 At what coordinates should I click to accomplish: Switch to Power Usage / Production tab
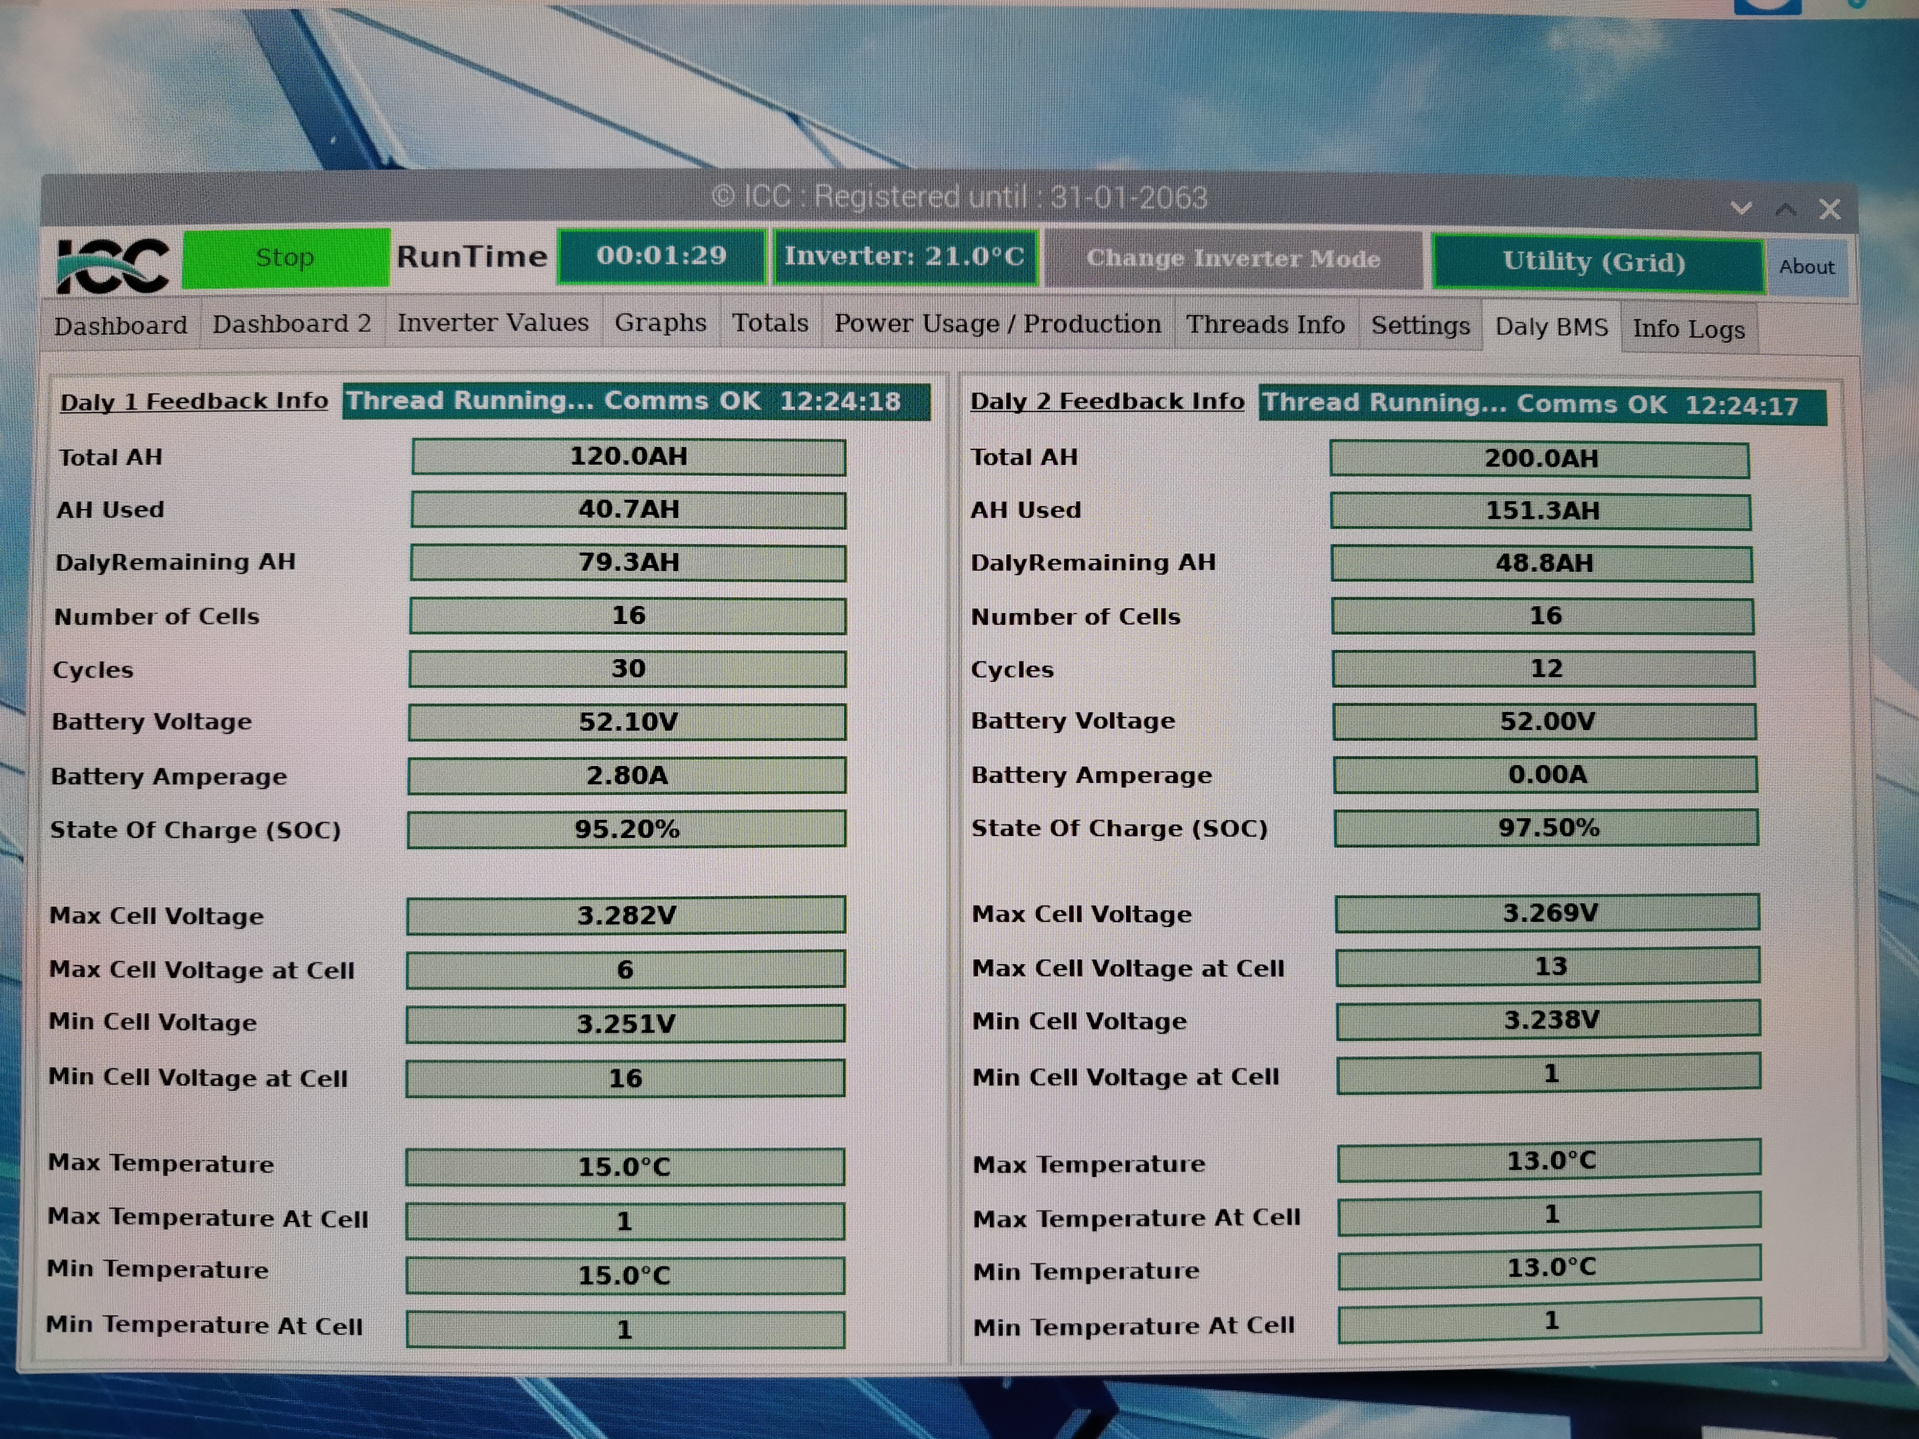click(x=997, y=324)
